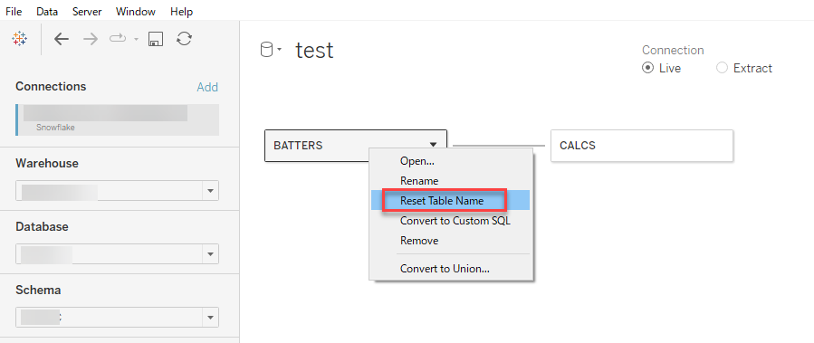Open the Data menu
Screen dimensions: 814x343
pyautogui.click(x=47, y=12)
